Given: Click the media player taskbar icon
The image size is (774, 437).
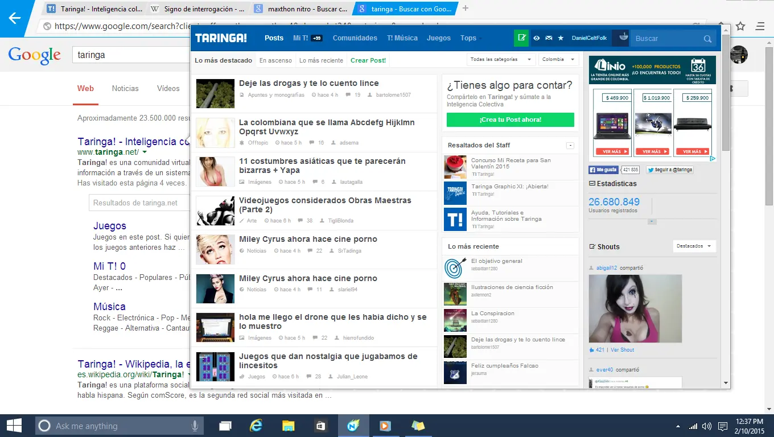Looking at the screenshot, I should click(x=386, y=426).
